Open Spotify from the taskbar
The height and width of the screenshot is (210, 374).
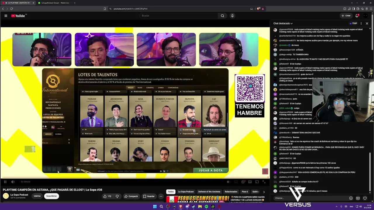206,207
